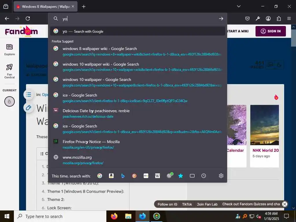The image size is (296, 222).
Task: Search this time with Wikipedia icon
Action: [x=158, y=176]
